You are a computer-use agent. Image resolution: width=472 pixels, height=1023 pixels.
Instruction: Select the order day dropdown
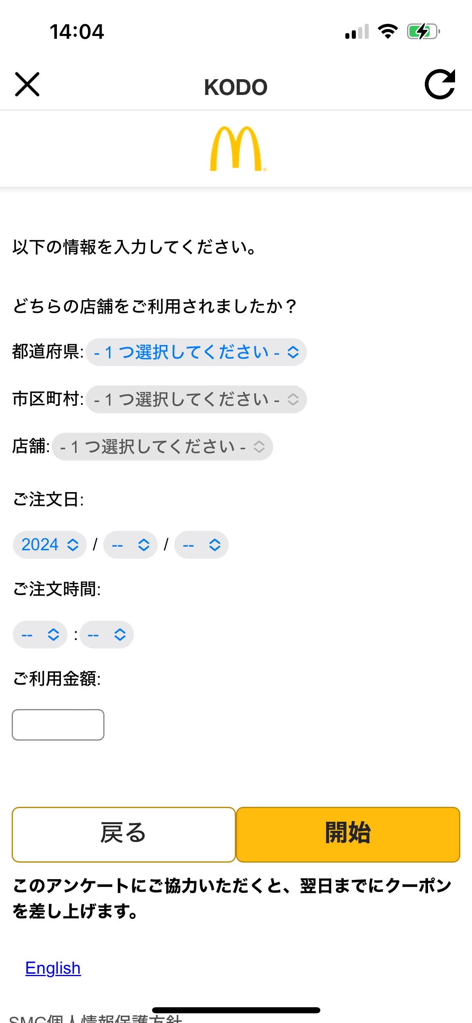coord(201,545)
